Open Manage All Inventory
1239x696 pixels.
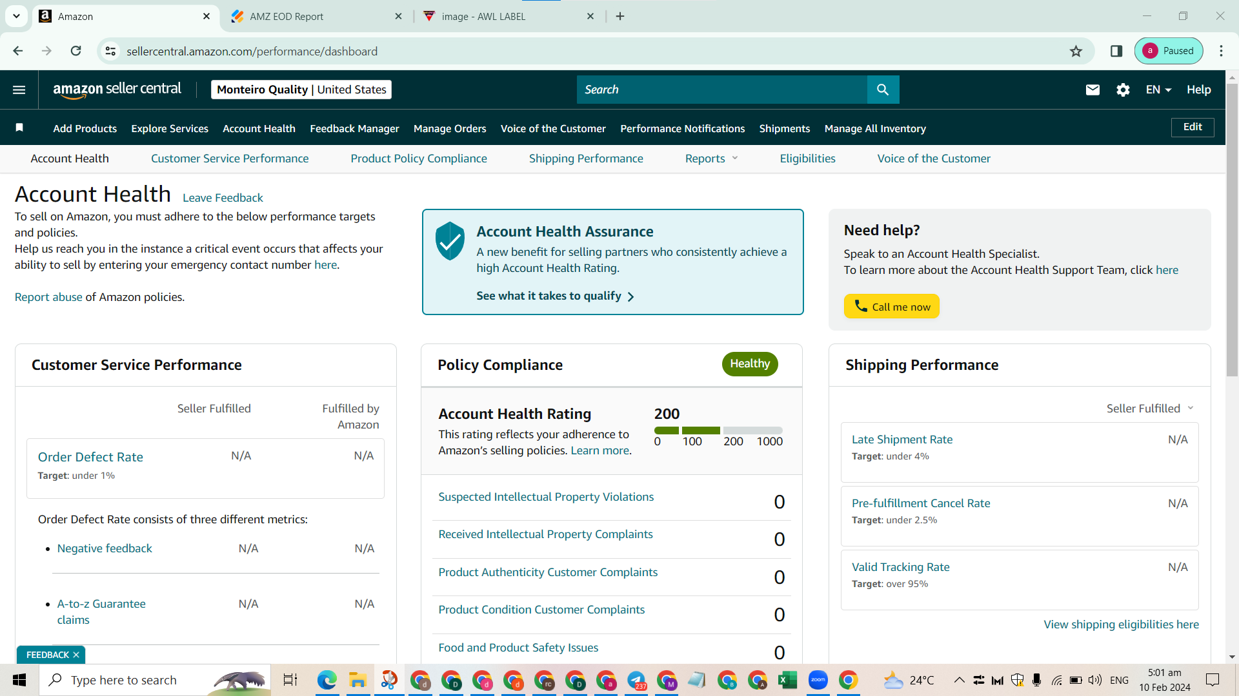click(x=875, y=128)
